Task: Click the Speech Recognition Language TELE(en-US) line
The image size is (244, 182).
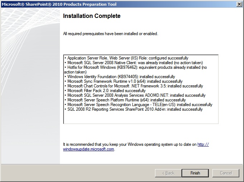Action: pyautogui.click(x=138, y=105)
